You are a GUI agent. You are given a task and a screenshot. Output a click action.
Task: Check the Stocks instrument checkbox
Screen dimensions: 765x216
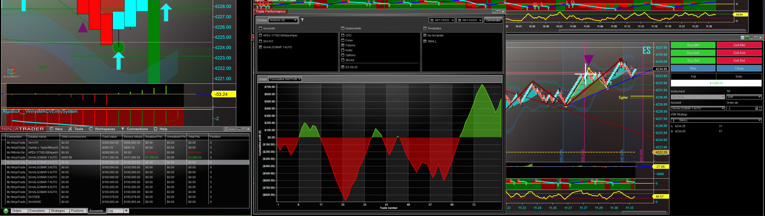343,60
